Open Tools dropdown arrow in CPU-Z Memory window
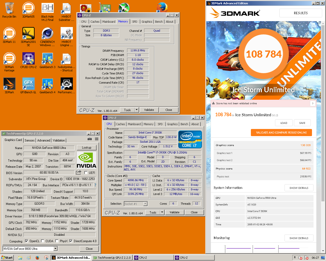This screenshot has width=326, height=261. coord(137,110)
